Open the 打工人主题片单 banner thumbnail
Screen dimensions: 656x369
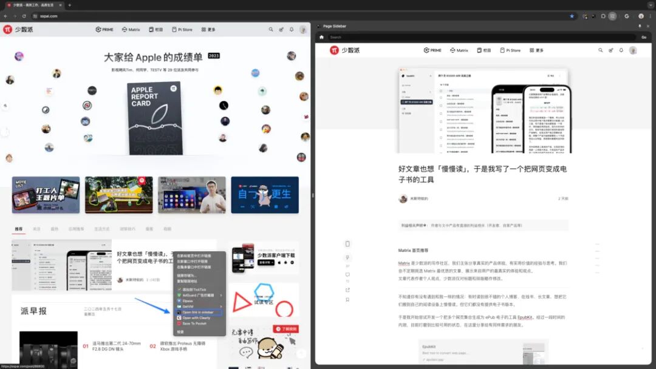(x=46, y=195)
